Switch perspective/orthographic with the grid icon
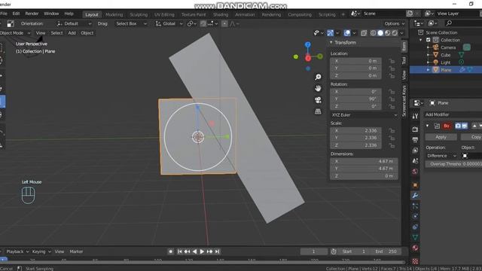482x271 pixels. (318, 111)
